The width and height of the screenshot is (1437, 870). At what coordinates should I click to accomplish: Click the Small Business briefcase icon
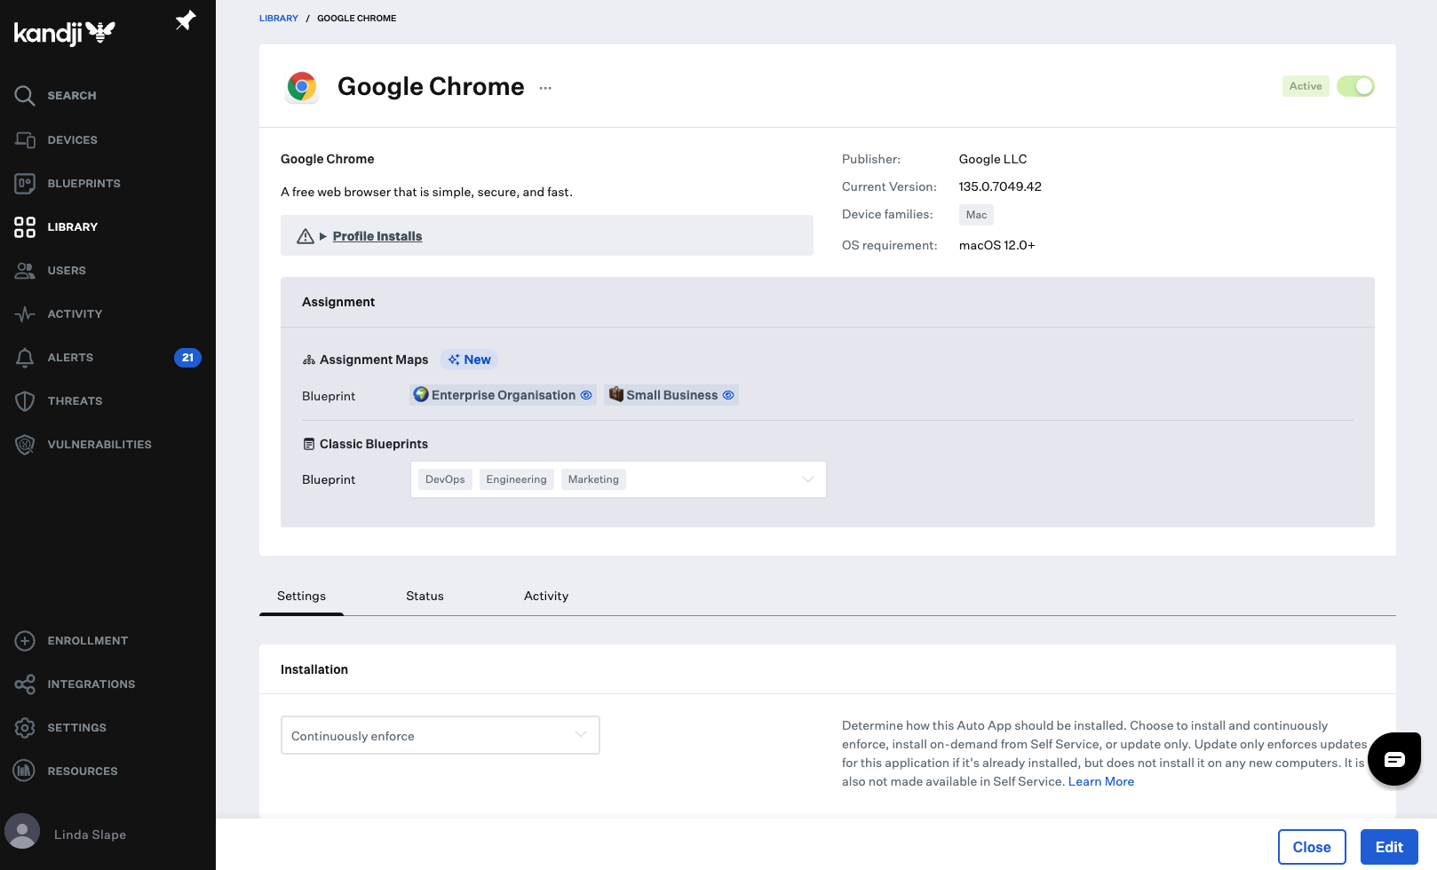coord(616,394)
